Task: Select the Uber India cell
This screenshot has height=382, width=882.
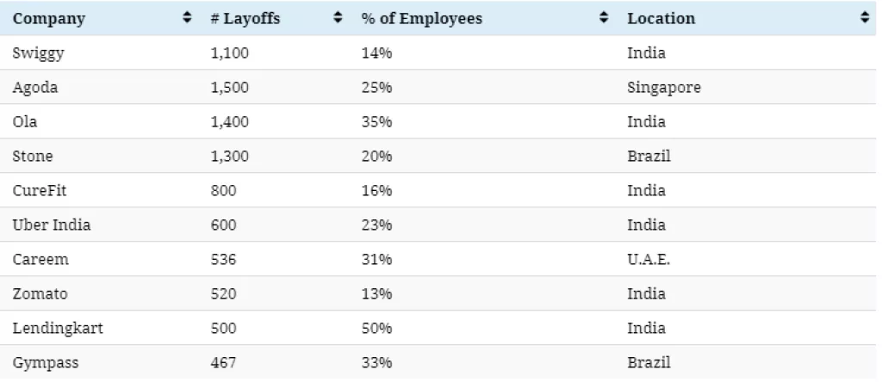Action: tap(52, 225)
